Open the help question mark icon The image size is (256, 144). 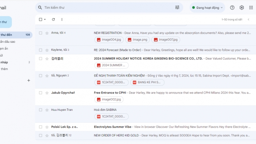(x=232, y=8)
